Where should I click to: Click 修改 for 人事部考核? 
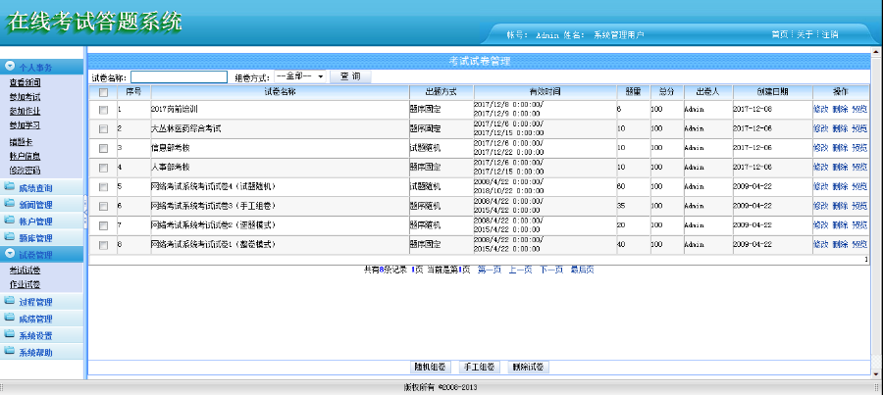click(820, 167)
